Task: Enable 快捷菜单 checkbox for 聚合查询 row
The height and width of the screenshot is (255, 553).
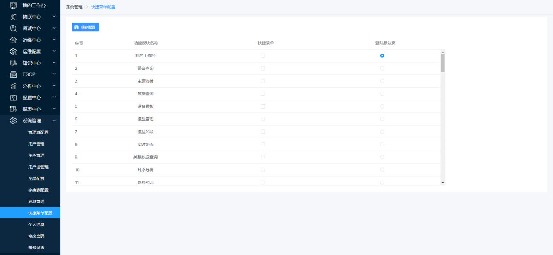Action: pyautogui.click(x=263, y=68)
